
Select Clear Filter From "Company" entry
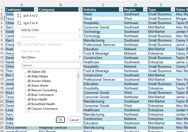[x=48, y=44]
